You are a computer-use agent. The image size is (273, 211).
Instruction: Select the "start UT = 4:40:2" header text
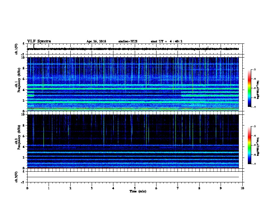166,41
